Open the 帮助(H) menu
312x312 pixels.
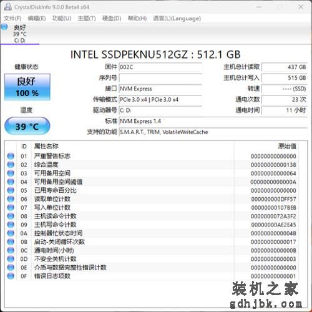pos(137,18)
